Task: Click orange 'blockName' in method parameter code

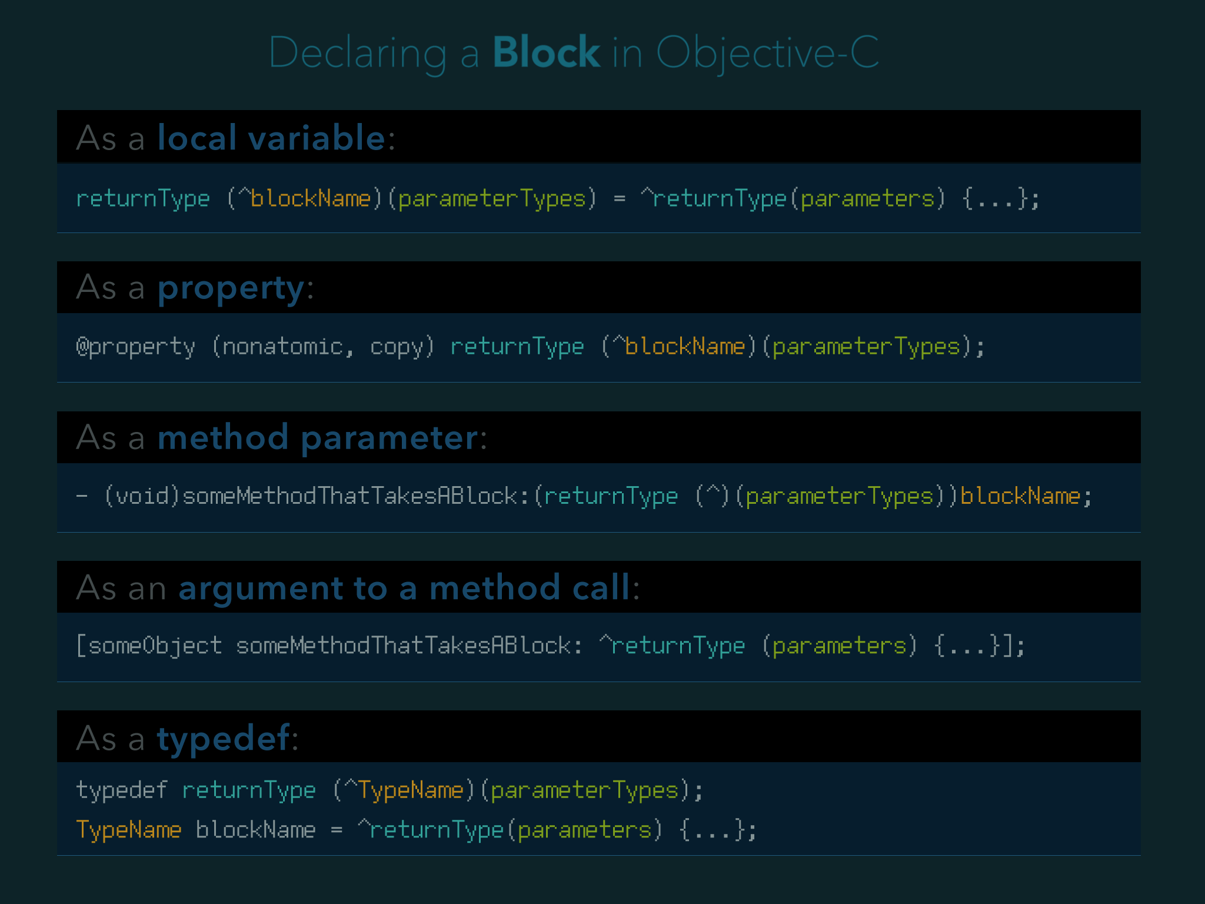Action: tap(1020, 497)
